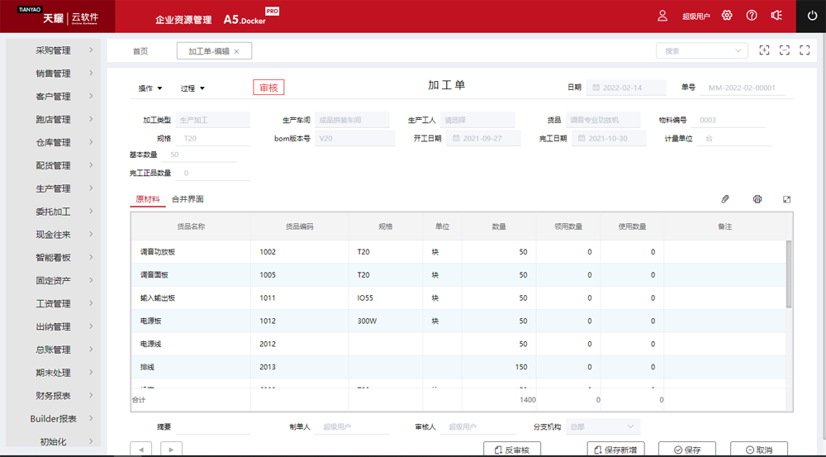Click the 调音功放板 row name
826x457 pixels.
coord(158,252)
